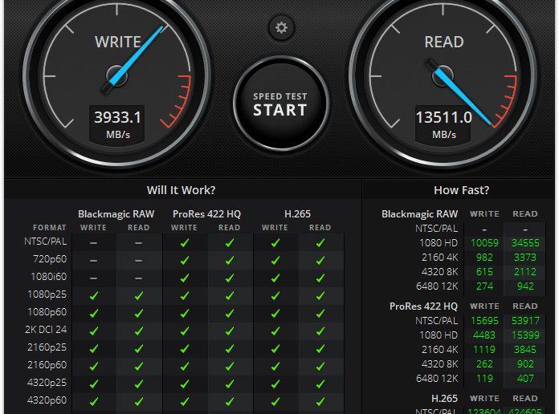Click the Blackmagic RAW 1080 HD write value 10059
This screenshot has width=559, height=414.
pos(484,243)
